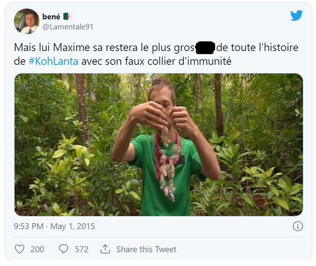Click the words 'collier d'immunité'
The height and width of the screenshot is (266, 316).
click(x=189, y=61)
